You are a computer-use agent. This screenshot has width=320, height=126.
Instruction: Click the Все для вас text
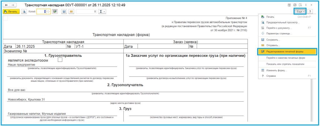(16, 90)
